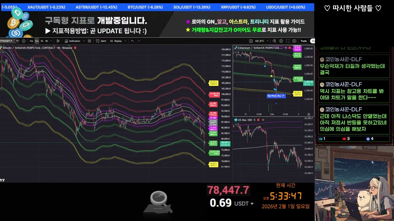Click the last chat message about 나스닥

point(354,119)
